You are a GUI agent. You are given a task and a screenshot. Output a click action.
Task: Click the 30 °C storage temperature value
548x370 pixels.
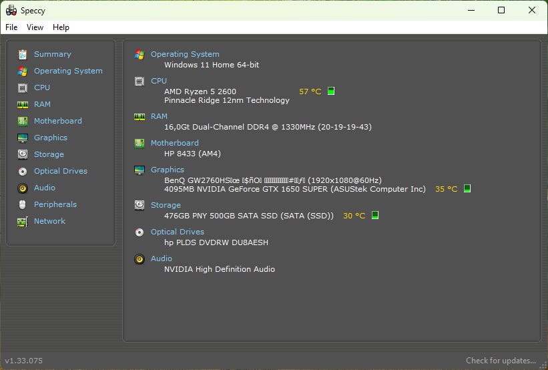tap(354, 216)
